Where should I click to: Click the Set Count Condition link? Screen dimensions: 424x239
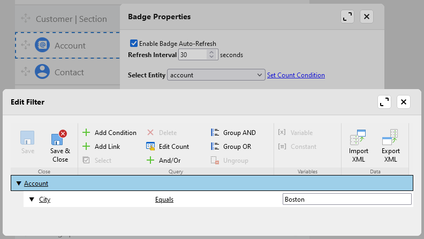(296, 75)
